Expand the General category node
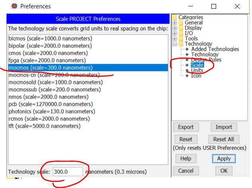The image size is (252, 188). coord(175,23)
